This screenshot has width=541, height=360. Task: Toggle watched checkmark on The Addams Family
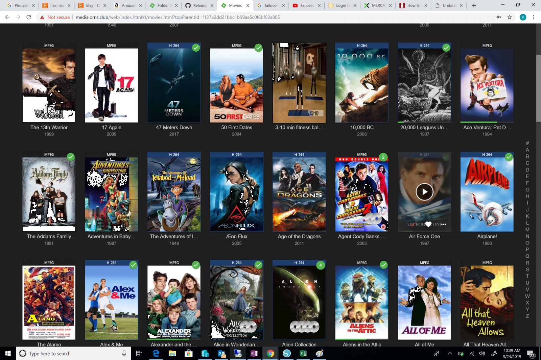click(71, 157)
